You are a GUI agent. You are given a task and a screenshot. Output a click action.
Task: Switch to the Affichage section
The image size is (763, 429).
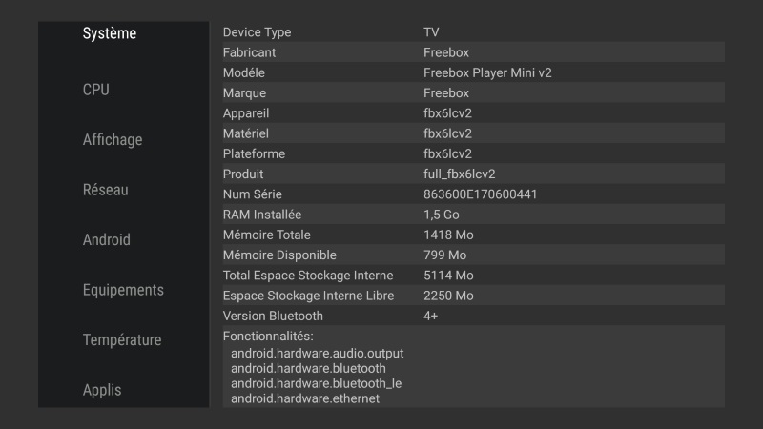click(113, 139)
